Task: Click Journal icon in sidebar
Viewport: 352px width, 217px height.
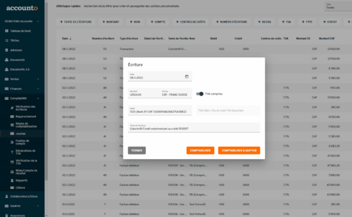Action: pos(12,134)
